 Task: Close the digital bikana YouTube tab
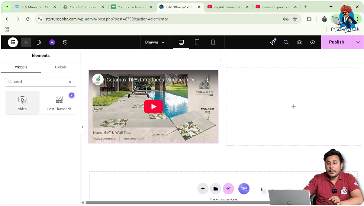coord(247,7)
